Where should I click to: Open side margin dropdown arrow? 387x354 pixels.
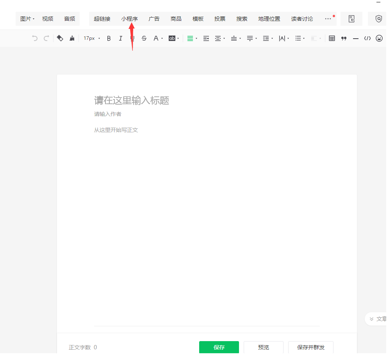click(x=224, y=39)
